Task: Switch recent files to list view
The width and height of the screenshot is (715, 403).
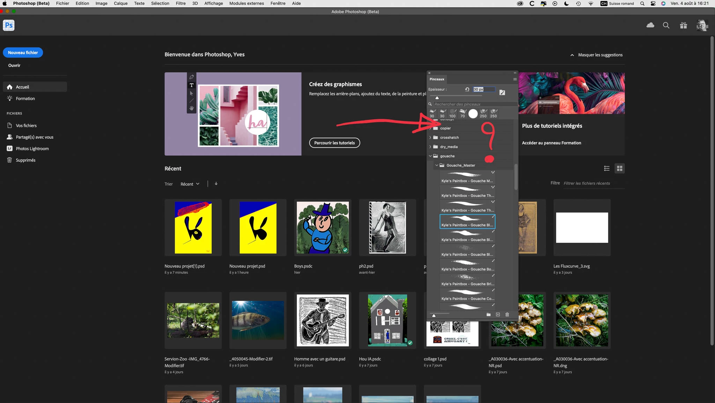Action: (607, 169)
